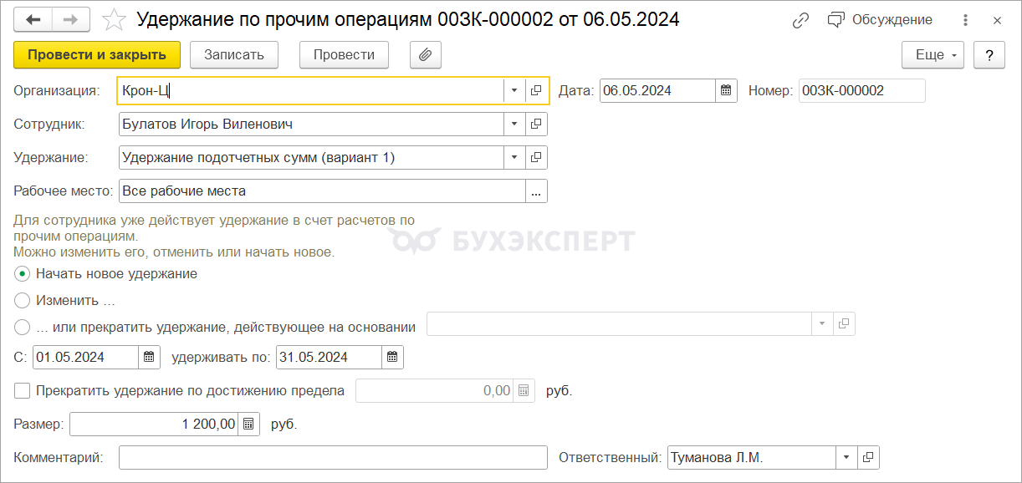This screenshot has width=1022, height=483.
Task: Click the 'Записать' button
Action: 233,55
